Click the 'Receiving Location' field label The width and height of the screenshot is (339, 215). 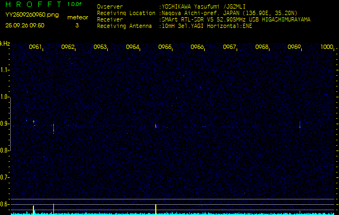point(126,13)
